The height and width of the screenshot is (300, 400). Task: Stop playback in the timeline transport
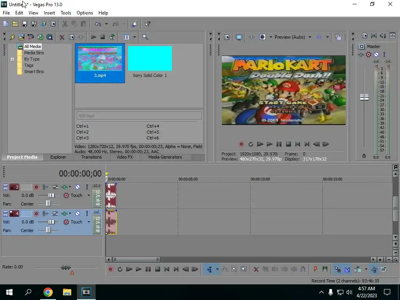(x=157, y=269)
